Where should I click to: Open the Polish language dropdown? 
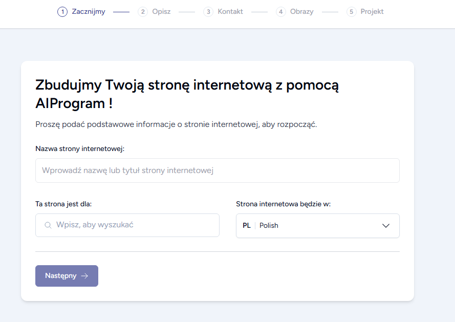click(318, 226)
